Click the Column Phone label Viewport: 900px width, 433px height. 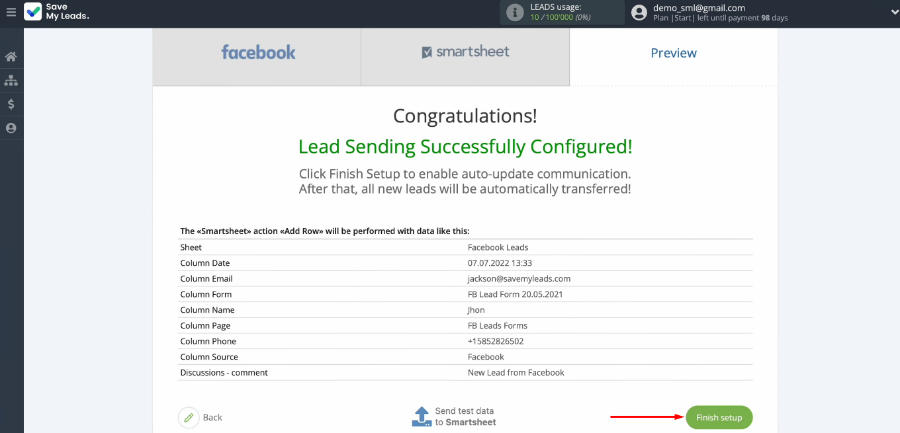pos(208,341)
